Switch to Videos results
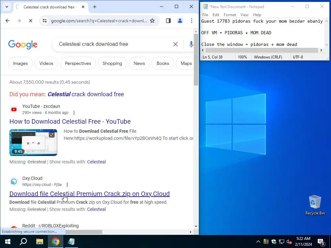The image size is (331, 248). 46,63
